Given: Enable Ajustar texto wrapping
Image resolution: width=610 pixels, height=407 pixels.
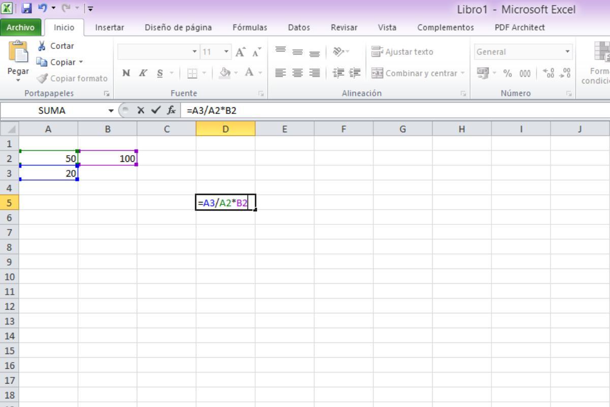Looking at the screenshot, I should [x=402, y=51].
